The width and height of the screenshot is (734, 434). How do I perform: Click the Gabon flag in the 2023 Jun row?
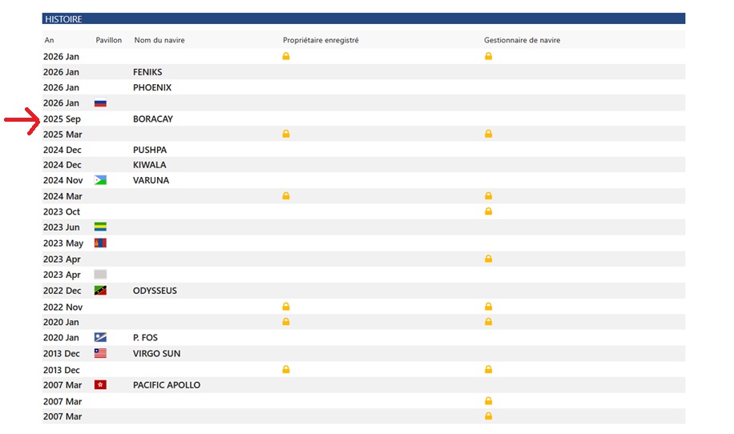point(100,227)
